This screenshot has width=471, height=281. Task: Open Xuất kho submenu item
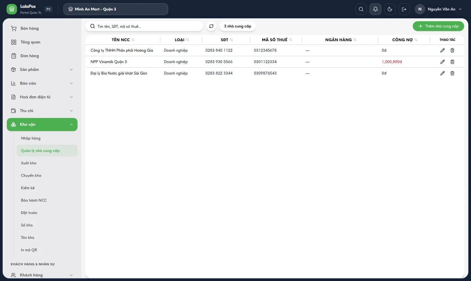tap(47, 163)
